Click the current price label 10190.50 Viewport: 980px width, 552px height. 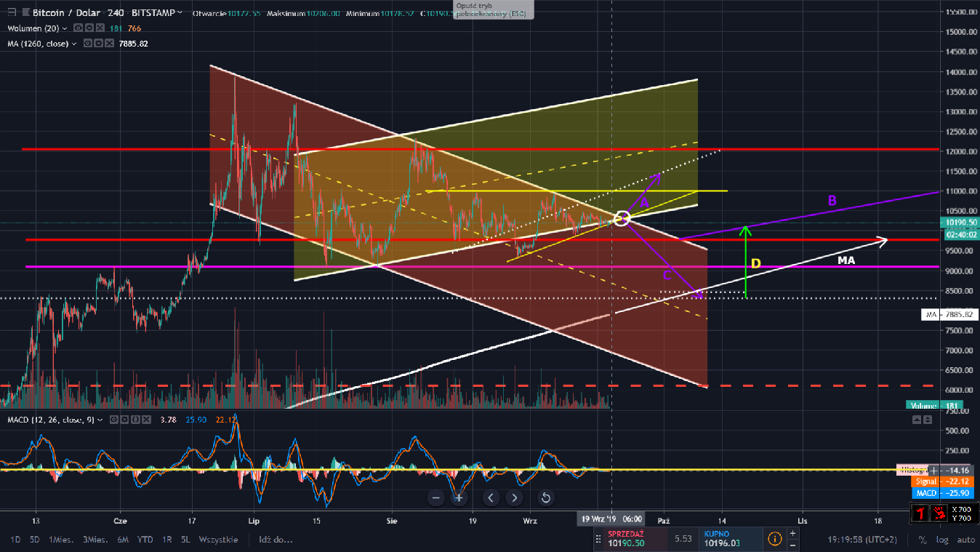tap(958, 223)
